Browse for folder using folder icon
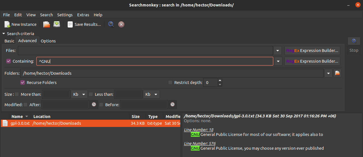The width and height of the screenshot is (363, 157). coord(337,73)
